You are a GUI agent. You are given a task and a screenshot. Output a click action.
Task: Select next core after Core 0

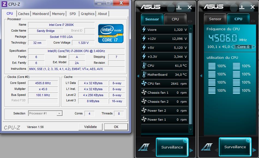(x=254, y=47)
